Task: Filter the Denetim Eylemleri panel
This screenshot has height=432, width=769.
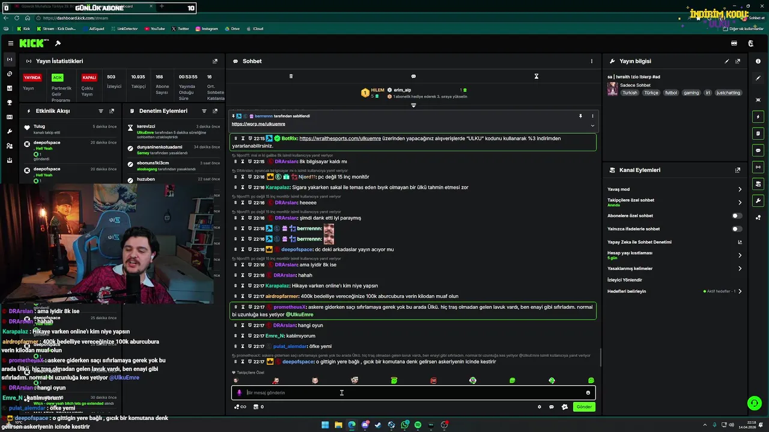Action: [204, 111]
